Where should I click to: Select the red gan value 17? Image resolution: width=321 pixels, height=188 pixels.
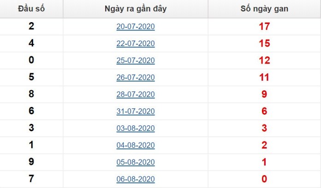(x=264, y=26)
